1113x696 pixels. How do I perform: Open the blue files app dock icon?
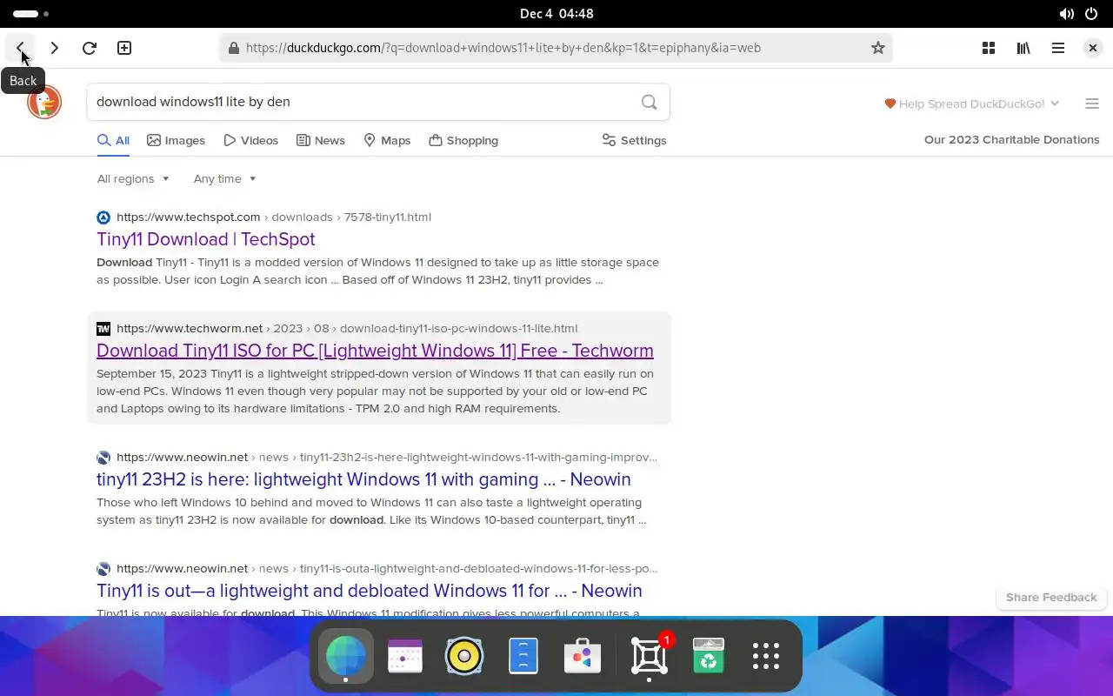[x=523, y=656]
